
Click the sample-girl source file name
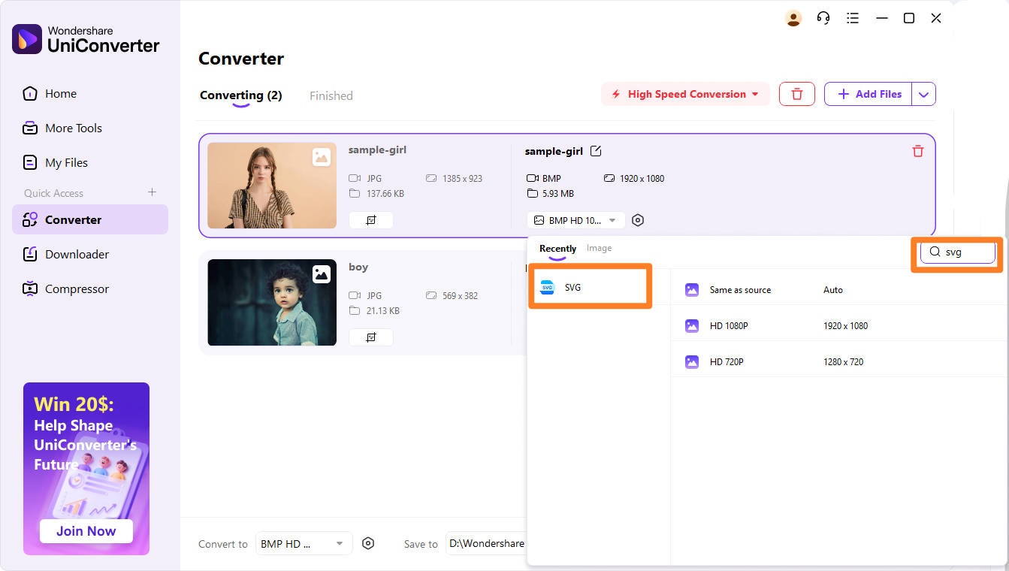[x=377, y=150]
